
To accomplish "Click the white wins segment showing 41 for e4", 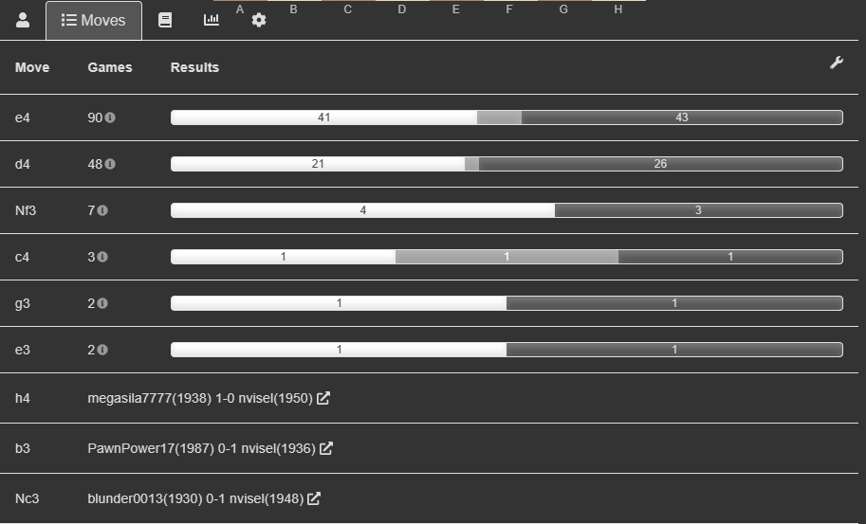I will [323, 117].
